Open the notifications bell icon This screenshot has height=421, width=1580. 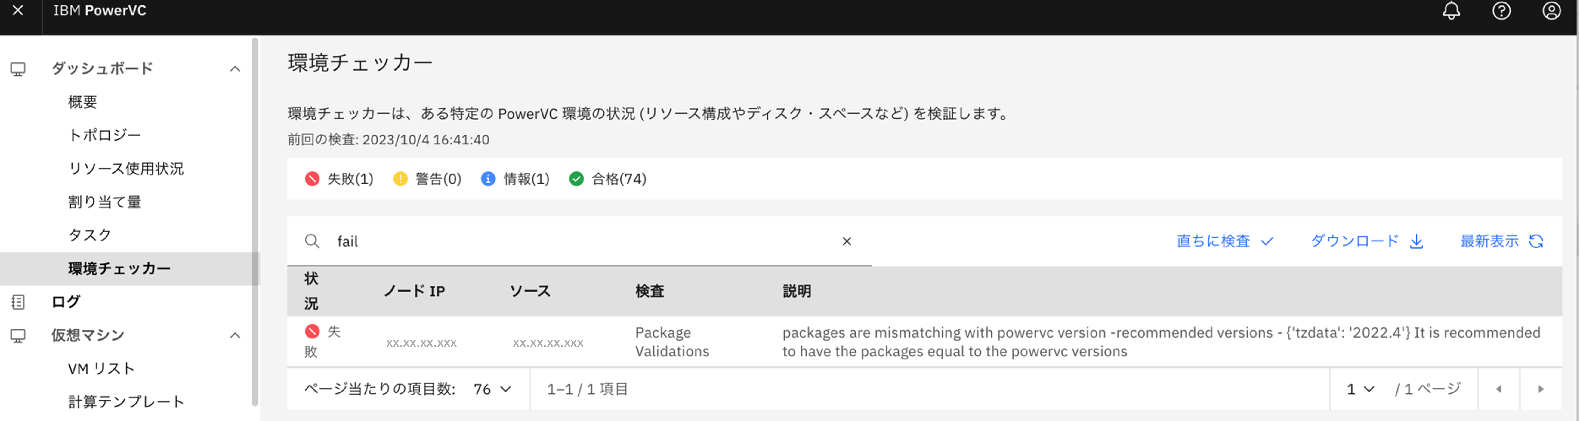click(x=1451, y=11)
